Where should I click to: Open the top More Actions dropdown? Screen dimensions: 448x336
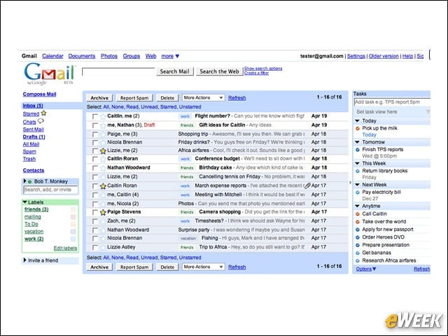(x=204, y=98)
